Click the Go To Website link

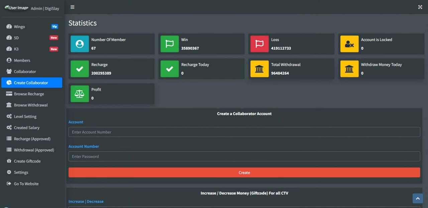pyautogui.click(x=26, y=184)
